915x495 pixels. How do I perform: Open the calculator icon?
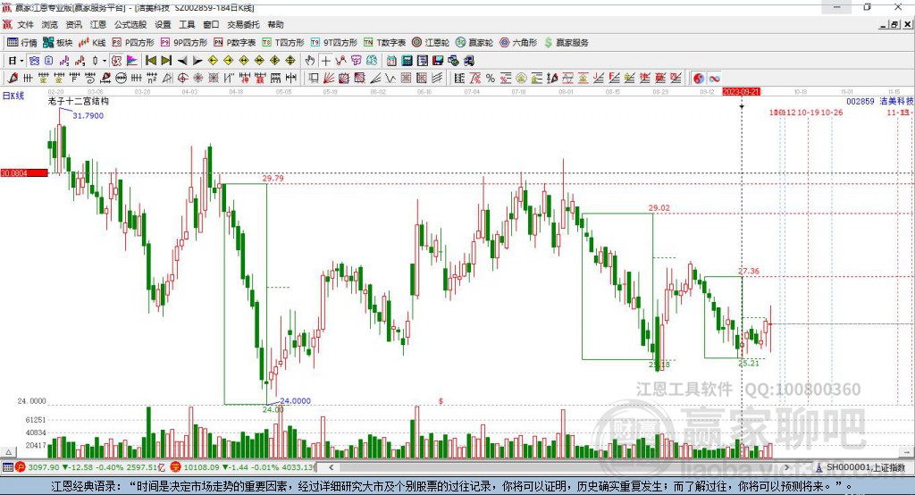[407, 61]
